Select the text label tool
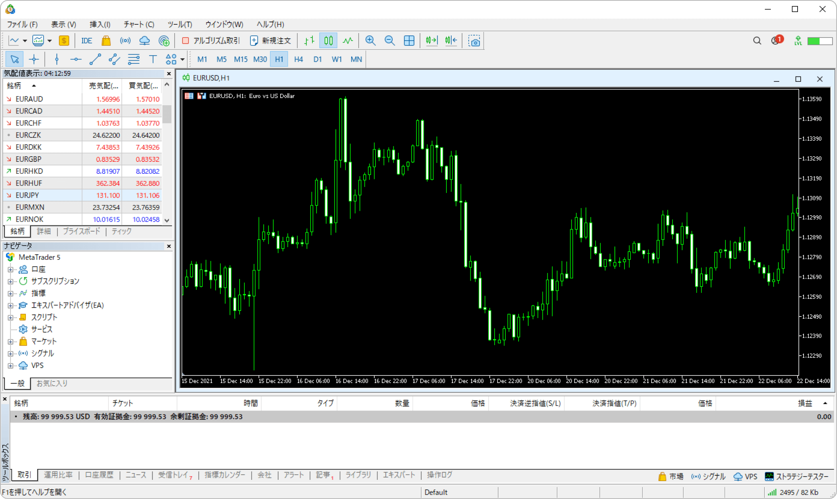The height and width of the screenshot is (499, 837). (x=153, y=59)
